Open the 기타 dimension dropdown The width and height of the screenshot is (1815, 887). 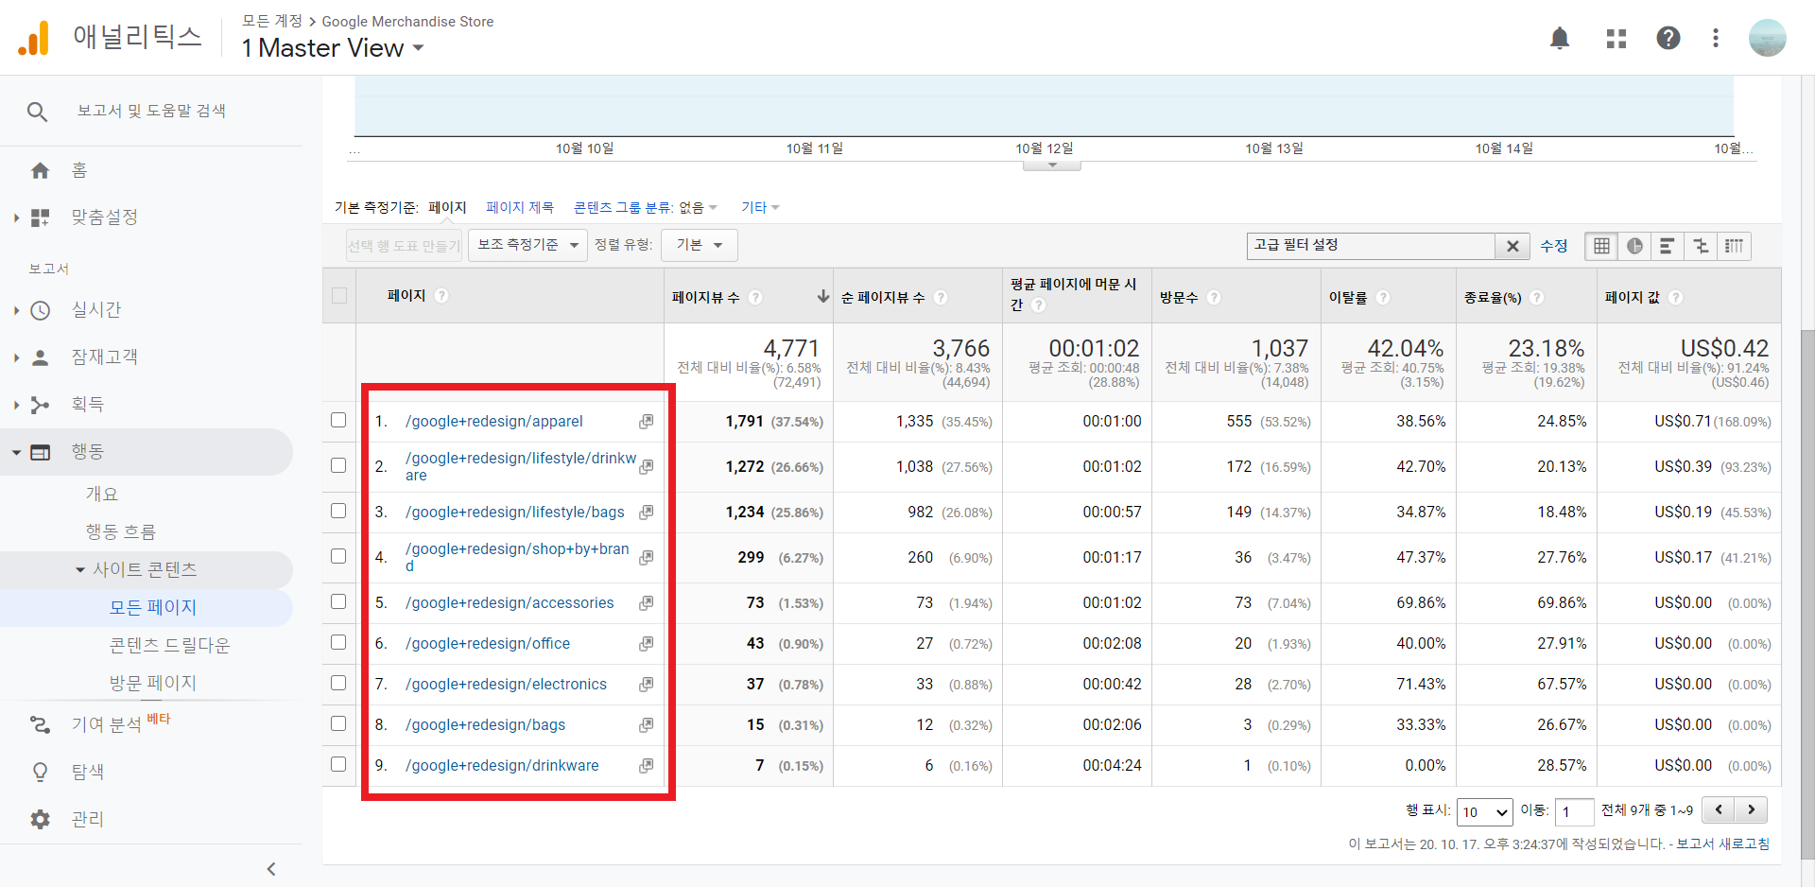point(760,207)
